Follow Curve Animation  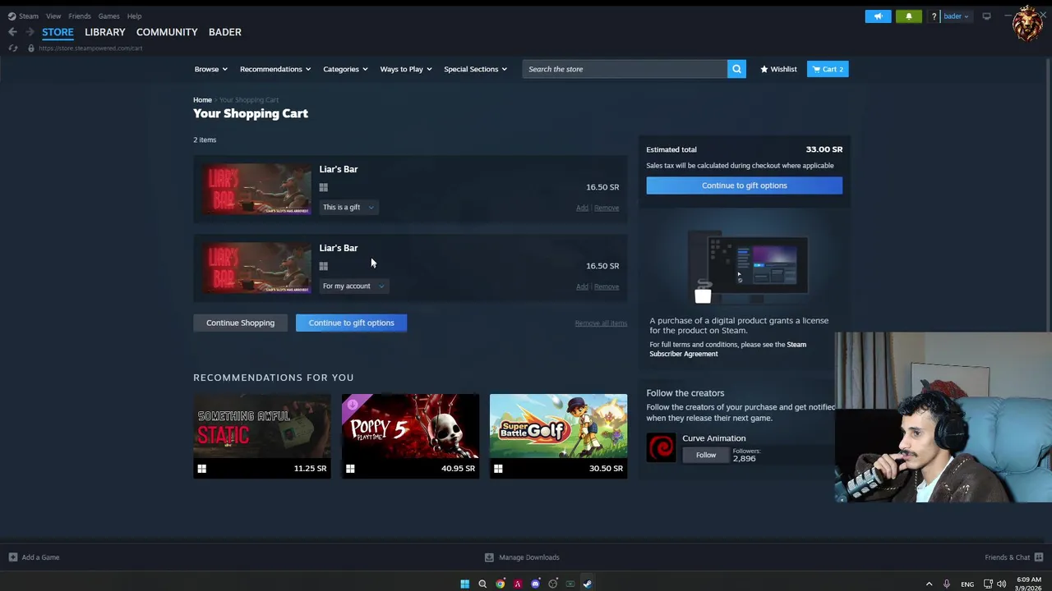(706, 455)
